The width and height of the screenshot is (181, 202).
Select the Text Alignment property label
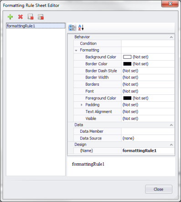(x=98, y=112)
